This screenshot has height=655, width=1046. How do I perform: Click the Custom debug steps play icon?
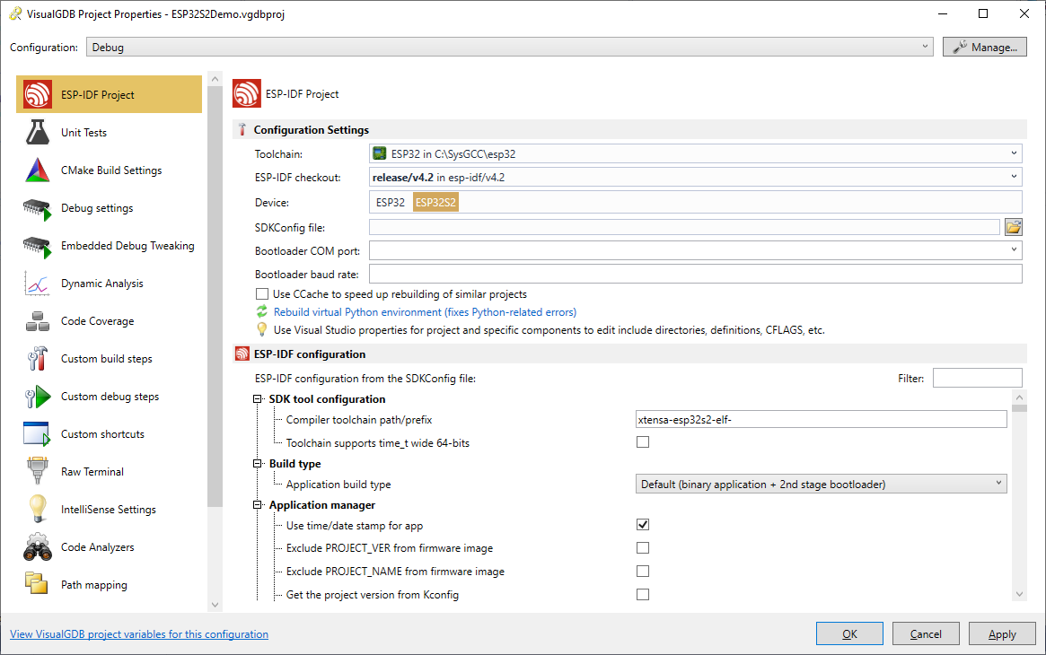click(x=38, y=397)
